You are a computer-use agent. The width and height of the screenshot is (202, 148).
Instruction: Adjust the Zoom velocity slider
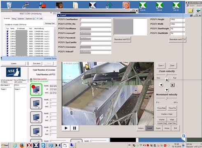(167, 75)
